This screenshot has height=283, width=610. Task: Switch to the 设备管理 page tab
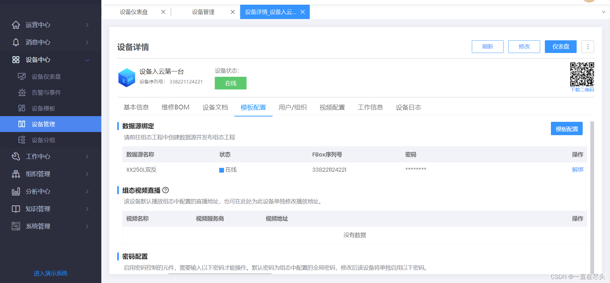point(203,12)
